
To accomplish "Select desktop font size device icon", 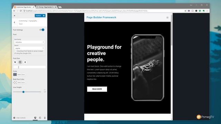I will [x=15, y=62].
